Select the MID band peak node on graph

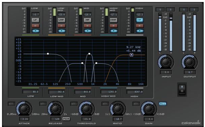click(x=89, y=54)
